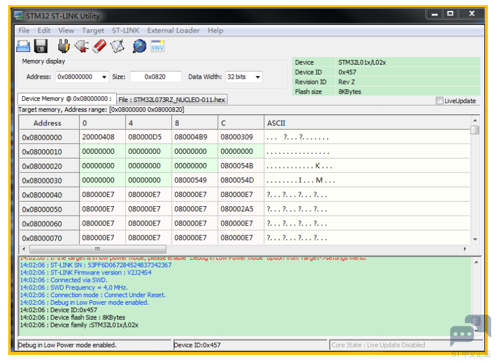This screenshot has width=496, height=363.
Task: Click status bar Core State Live Update Disabled
Action: pyautogui.click(x=378, y=345)
